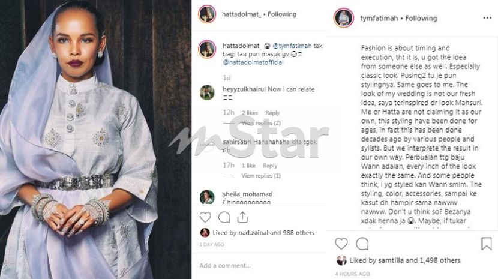Image resolution: width=498 pixels, height=279 pixels.
Task: Open tymfatimah profile picture in header
Action: coord(344,17)
